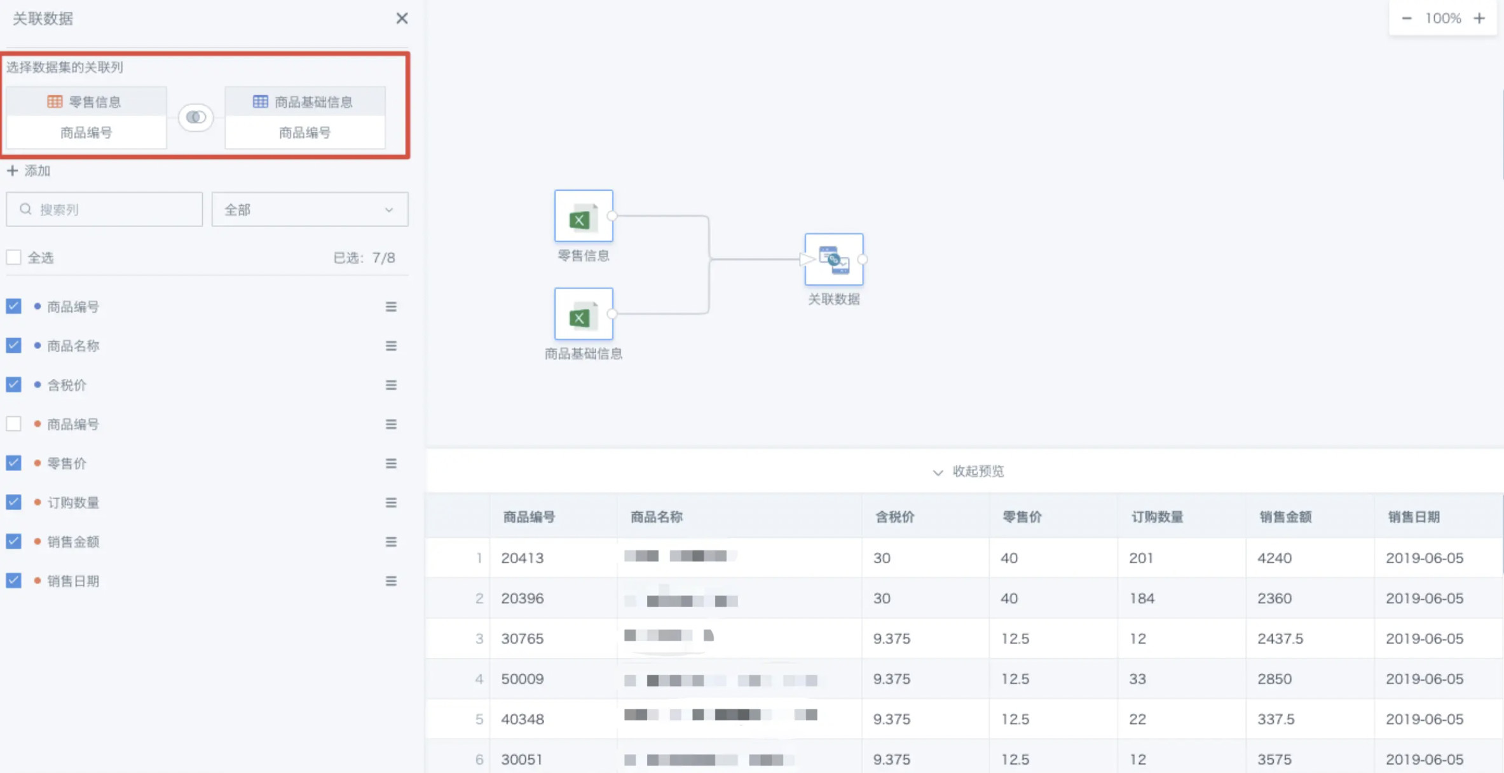Image resolution: width=1504 pixels, height=773 pixels.
Task: Click reorder handle for 含税价 row
Action: coord(391,385)
